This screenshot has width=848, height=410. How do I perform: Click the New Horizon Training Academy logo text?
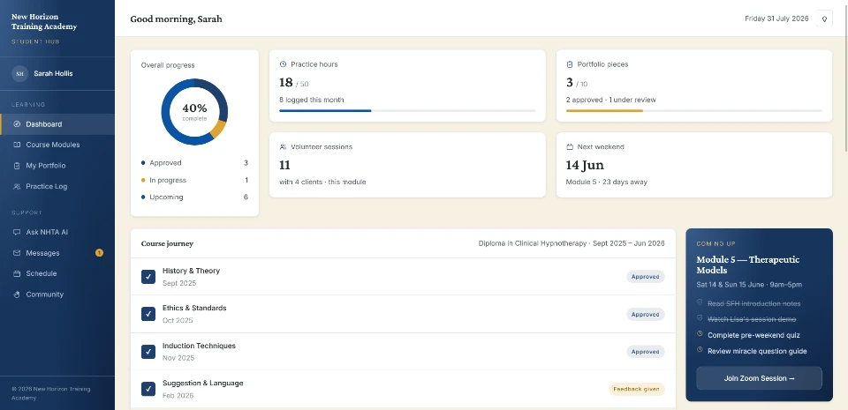[x=44, y=21]
